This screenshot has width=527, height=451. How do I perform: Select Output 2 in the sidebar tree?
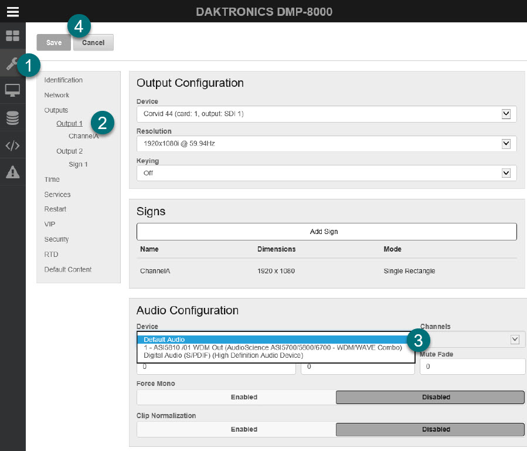click(69, 151)
